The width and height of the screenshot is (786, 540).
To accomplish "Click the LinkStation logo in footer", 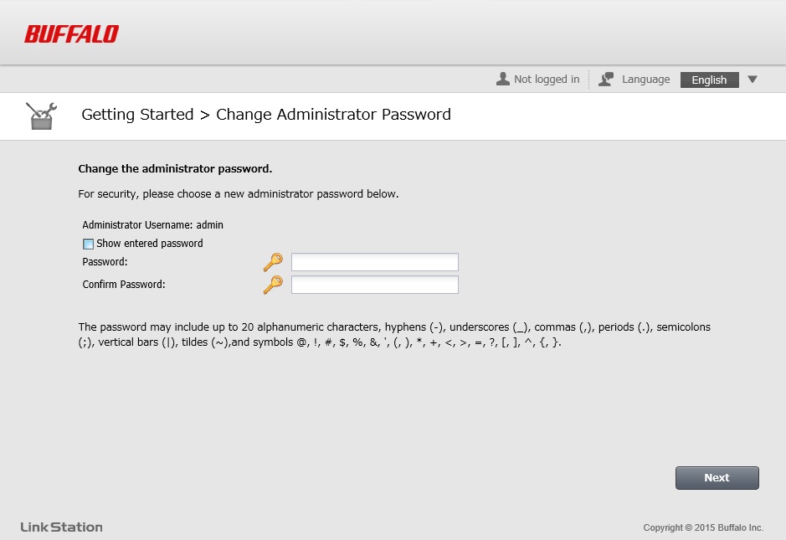I will tap(61, 527).
